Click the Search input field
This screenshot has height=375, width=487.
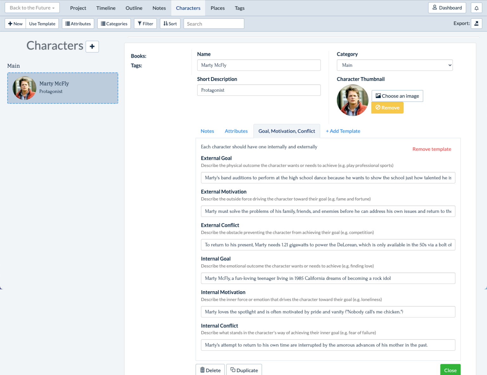click(214, 24)
